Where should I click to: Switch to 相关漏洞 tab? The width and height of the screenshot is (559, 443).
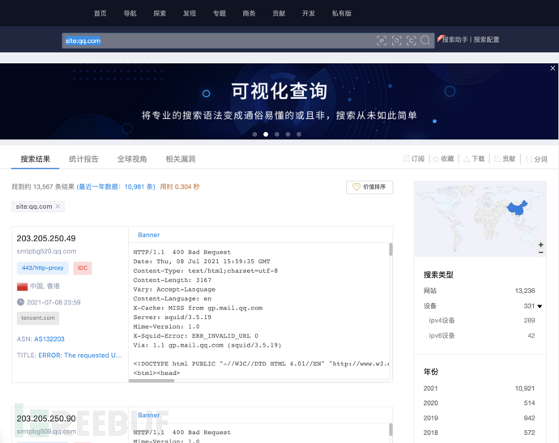pos(181,159)
